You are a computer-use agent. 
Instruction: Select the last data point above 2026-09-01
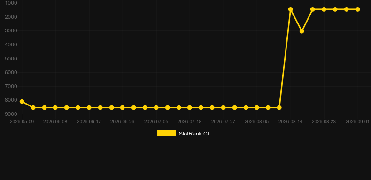tap(358, 9)
